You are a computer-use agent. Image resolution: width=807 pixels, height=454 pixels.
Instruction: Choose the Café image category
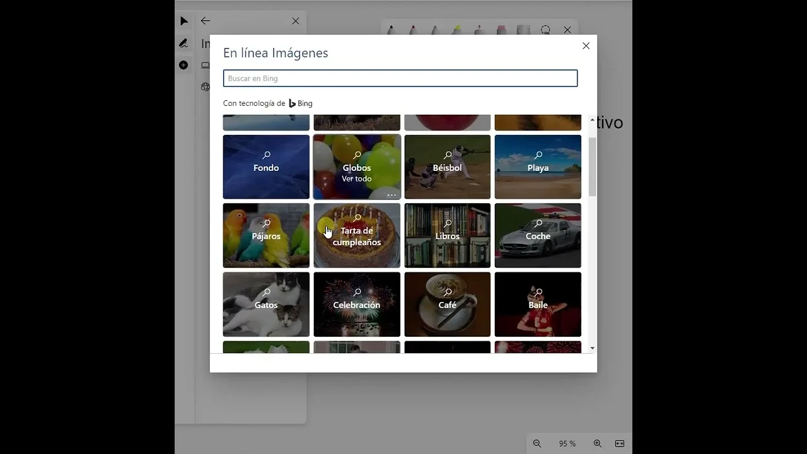pyautogui.click(x=447, y=304)
